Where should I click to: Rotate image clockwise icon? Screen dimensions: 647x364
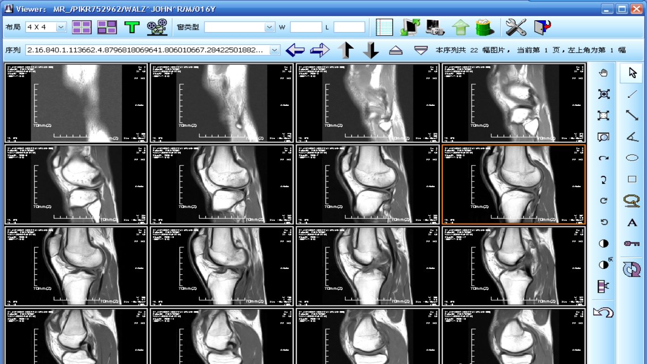pyautogui.click(x=603, y=201)
